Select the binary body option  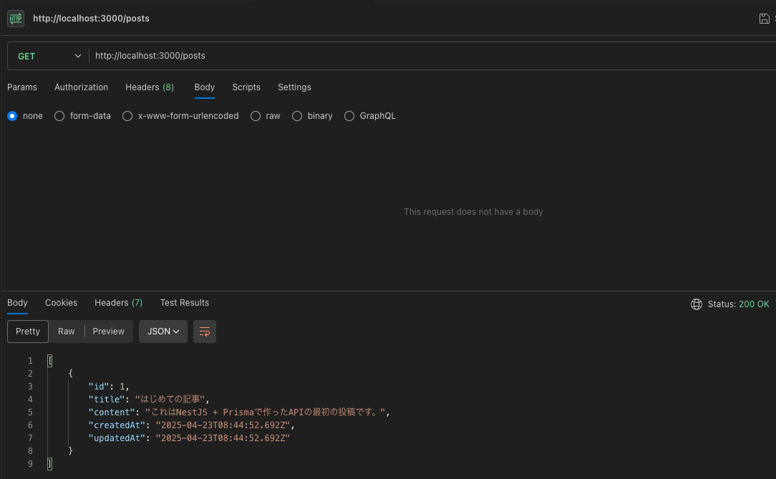click(x=297, y=116)
